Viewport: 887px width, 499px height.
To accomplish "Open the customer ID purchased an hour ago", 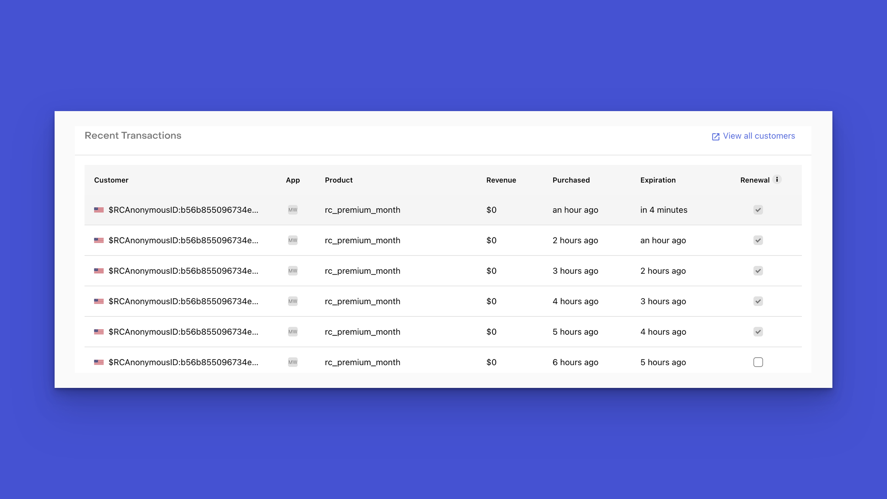I will click(x=183, y=210).
